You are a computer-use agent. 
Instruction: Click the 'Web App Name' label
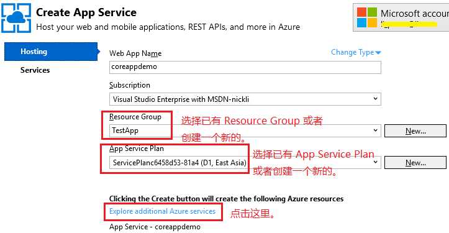[135, 53]
